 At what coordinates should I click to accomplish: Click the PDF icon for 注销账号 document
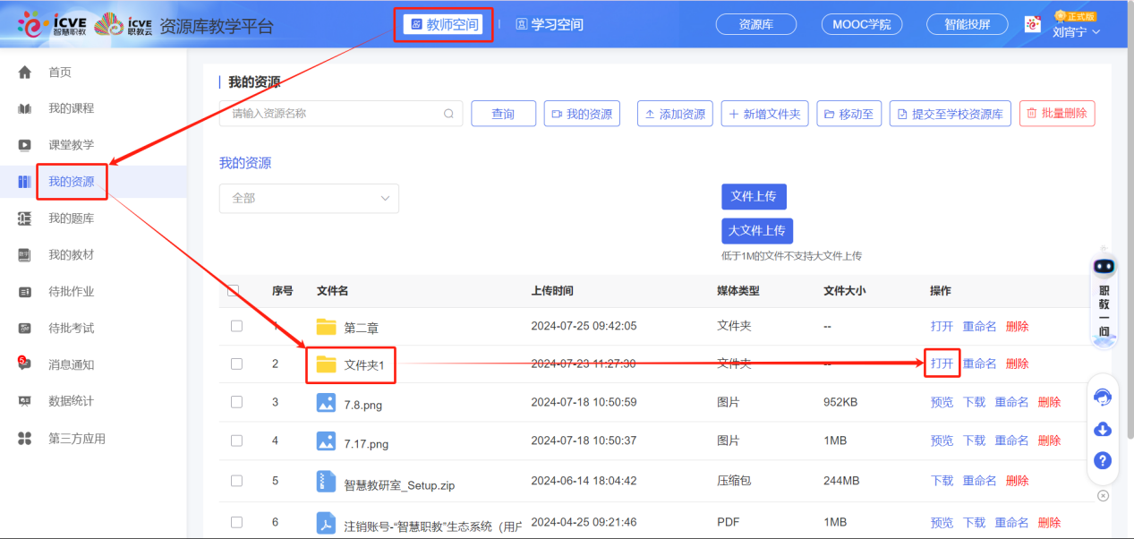click(324, 521)
